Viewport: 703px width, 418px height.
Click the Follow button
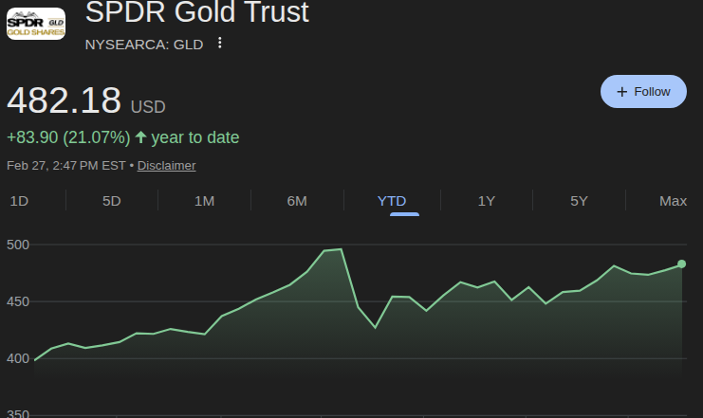click(x=643, y=91)
